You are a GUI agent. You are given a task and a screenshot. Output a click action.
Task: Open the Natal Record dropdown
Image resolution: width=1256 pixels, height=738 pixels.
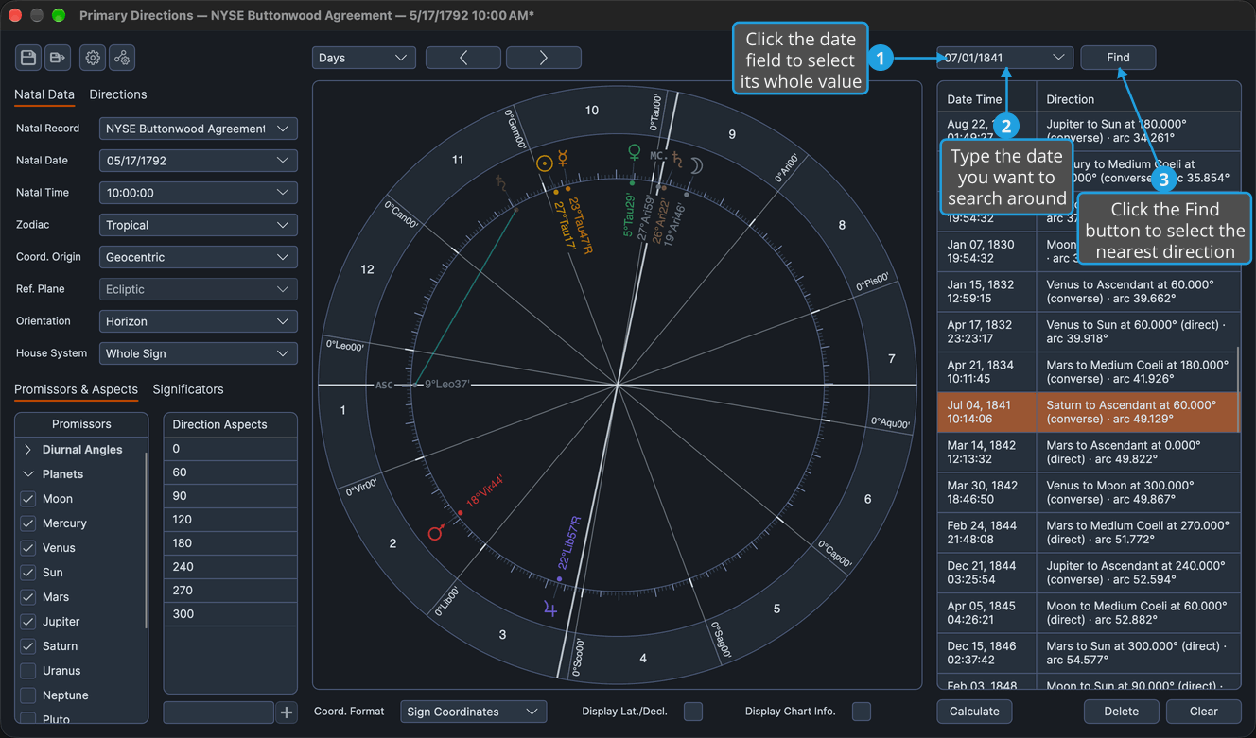[199, 129]
